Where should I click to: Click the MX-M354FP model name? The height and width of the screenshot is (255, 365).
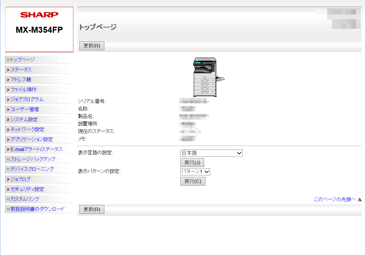tap(39, 30)
